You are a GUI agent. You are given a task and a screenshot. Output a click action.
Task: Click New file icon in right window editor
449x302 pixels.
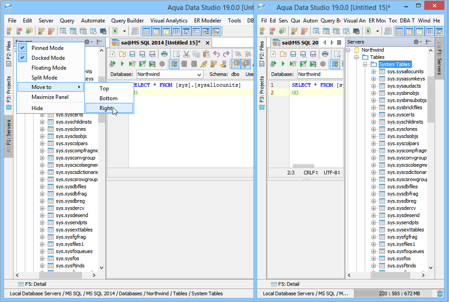tap(273, 54)
